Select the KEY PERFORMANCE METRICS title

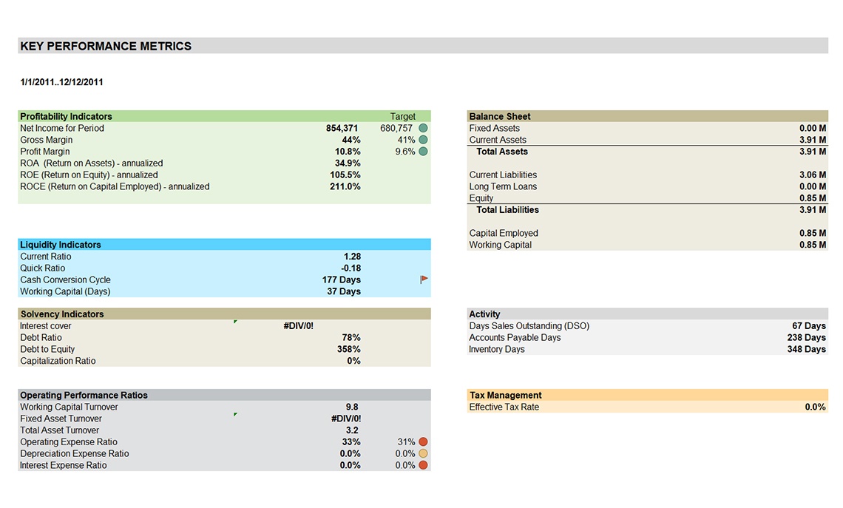(x=106, y=47)
